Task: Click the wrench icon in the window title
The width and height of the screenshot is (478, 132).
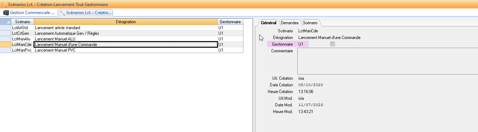Action: [4, 4]
